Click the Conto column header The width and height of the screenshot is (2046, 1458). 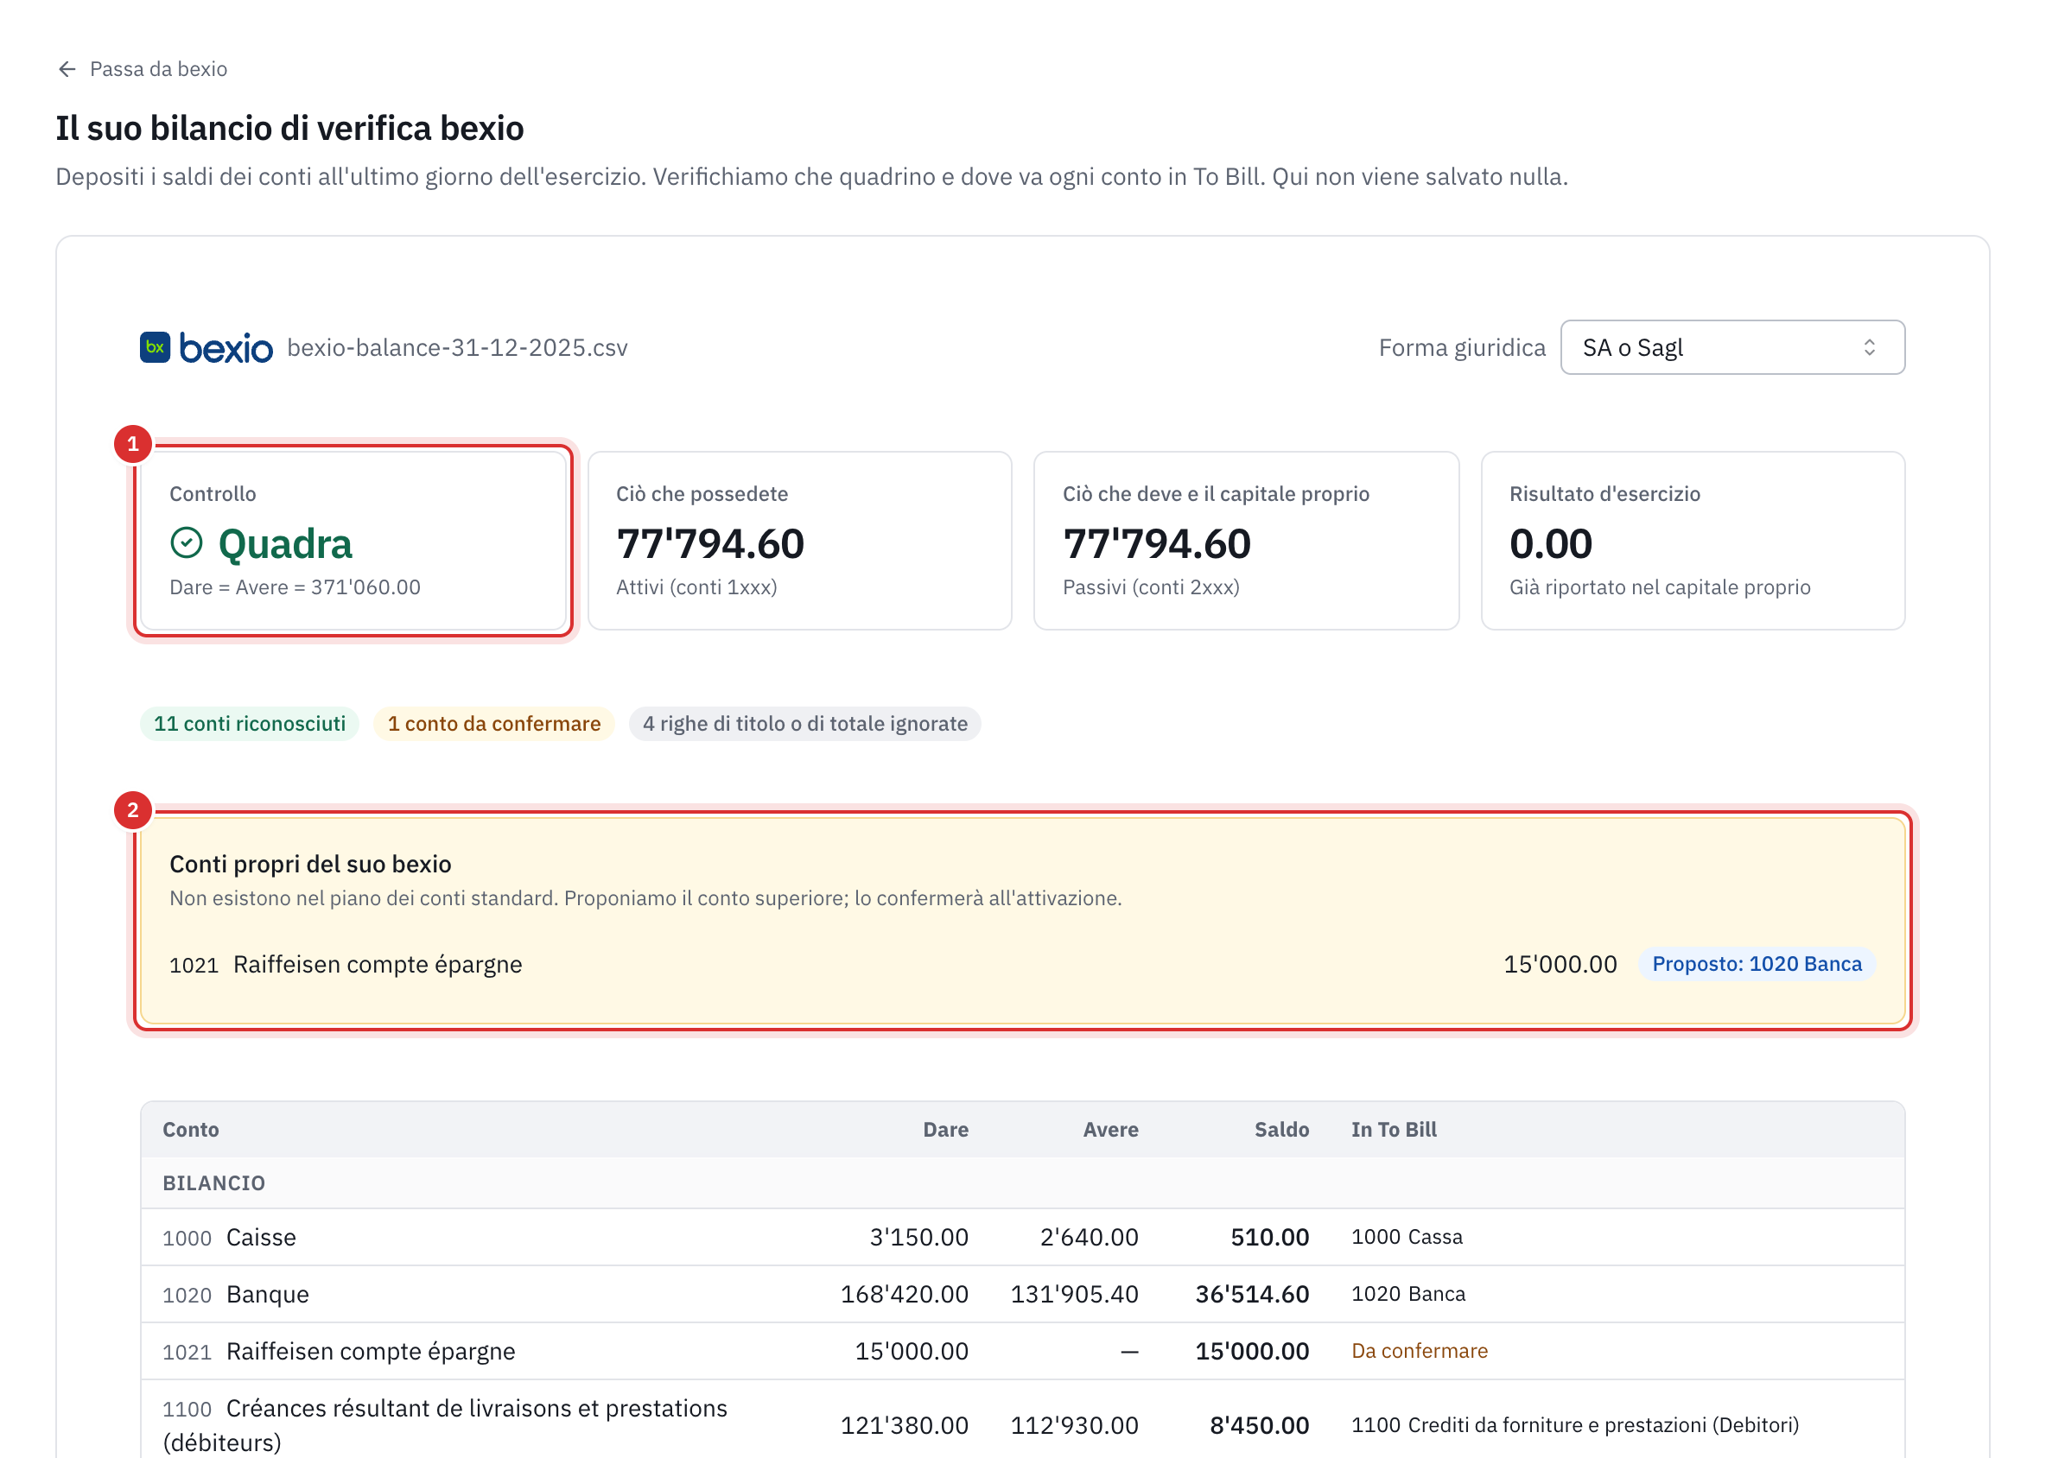coord(190,1130)
